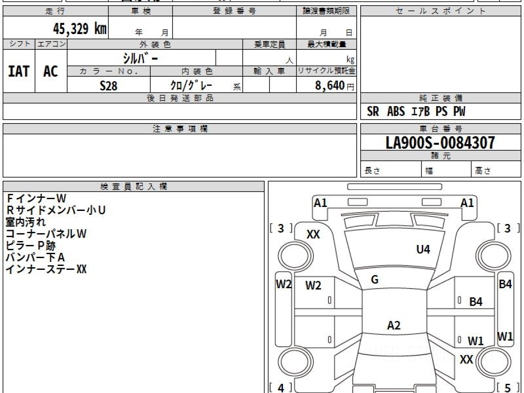Click the A2 mark on the roof

(x=394, y=325)
